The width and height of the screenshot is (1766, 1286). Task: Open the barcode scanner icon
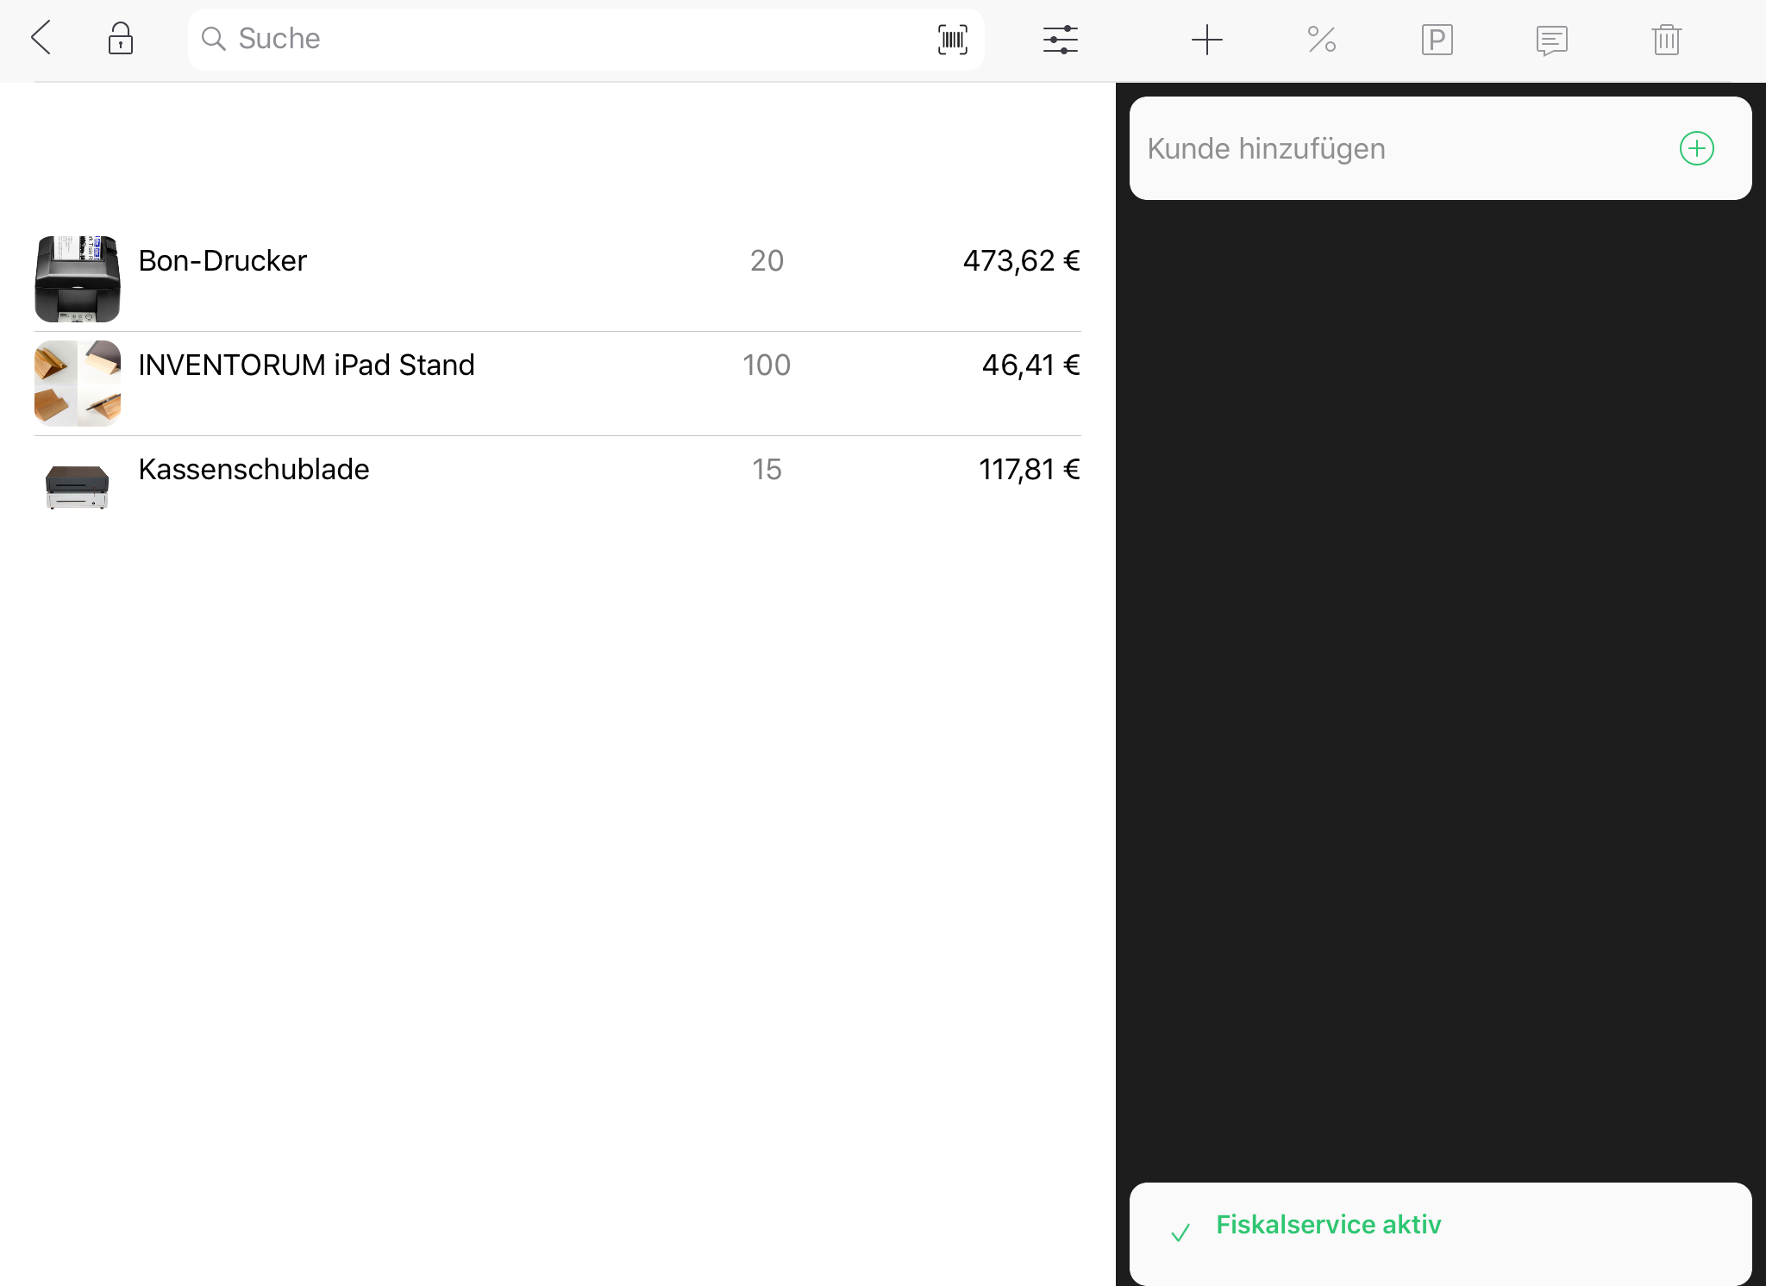[952, 40]
